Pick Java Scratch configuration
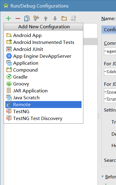116x185 pixels. 43,97
